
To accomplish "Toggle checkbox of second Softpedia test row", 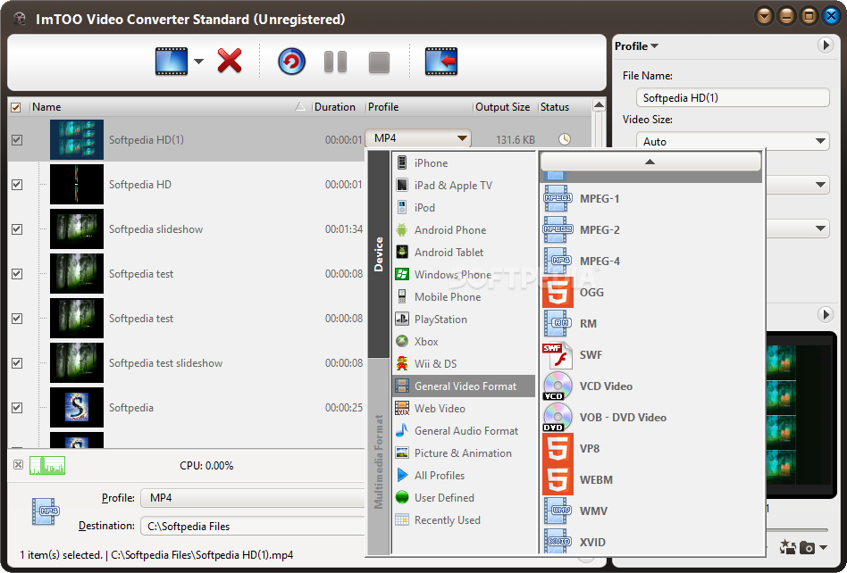I will click(17, 319).
